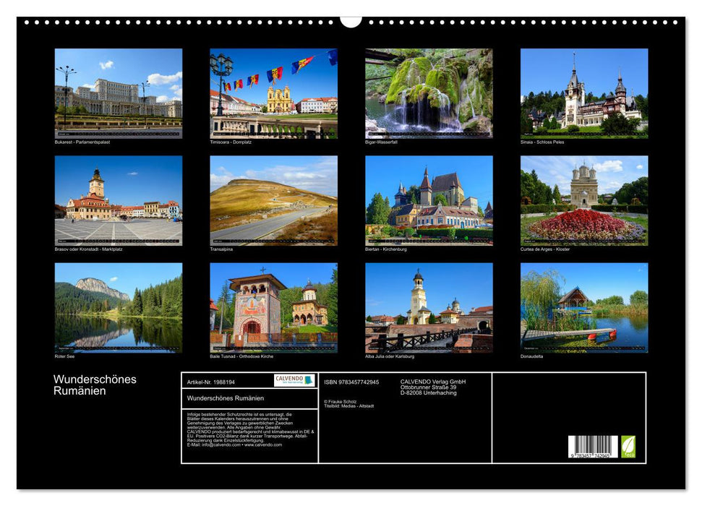
Task: Select the Sinaia Schloss Peles photo
Action: click(x=584, y=93)
